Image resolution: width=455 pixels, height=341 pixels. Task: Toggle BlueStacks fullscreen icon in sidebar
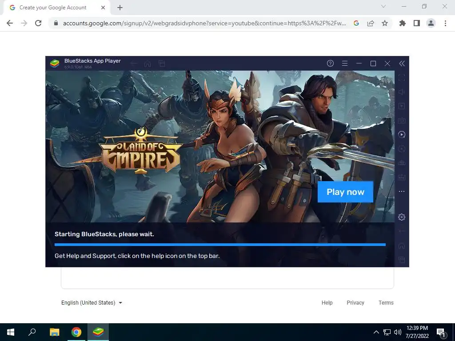[x=402, y=78]
